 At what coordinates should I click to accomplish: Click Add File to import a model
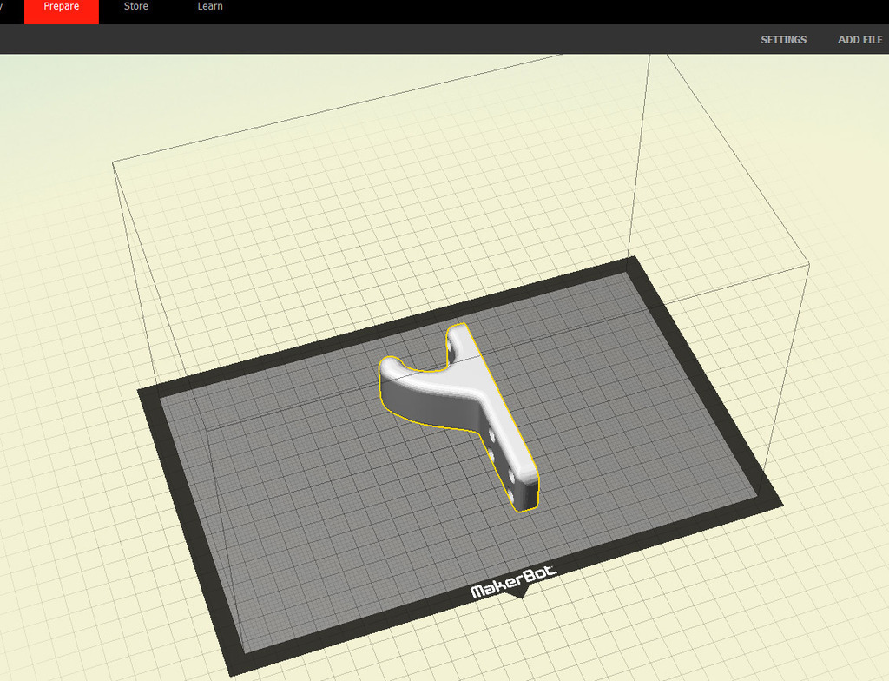click(x=859, y=39)
